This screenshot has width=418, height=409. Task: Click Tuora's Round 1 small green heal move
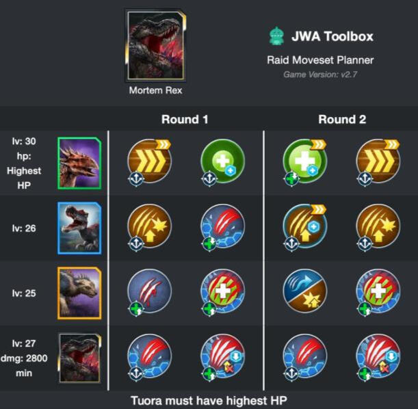pos(222,161)
